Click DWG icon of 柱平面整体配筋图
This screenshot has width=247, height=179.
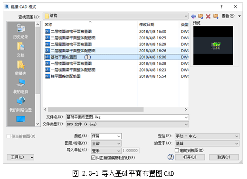point(47,76)
